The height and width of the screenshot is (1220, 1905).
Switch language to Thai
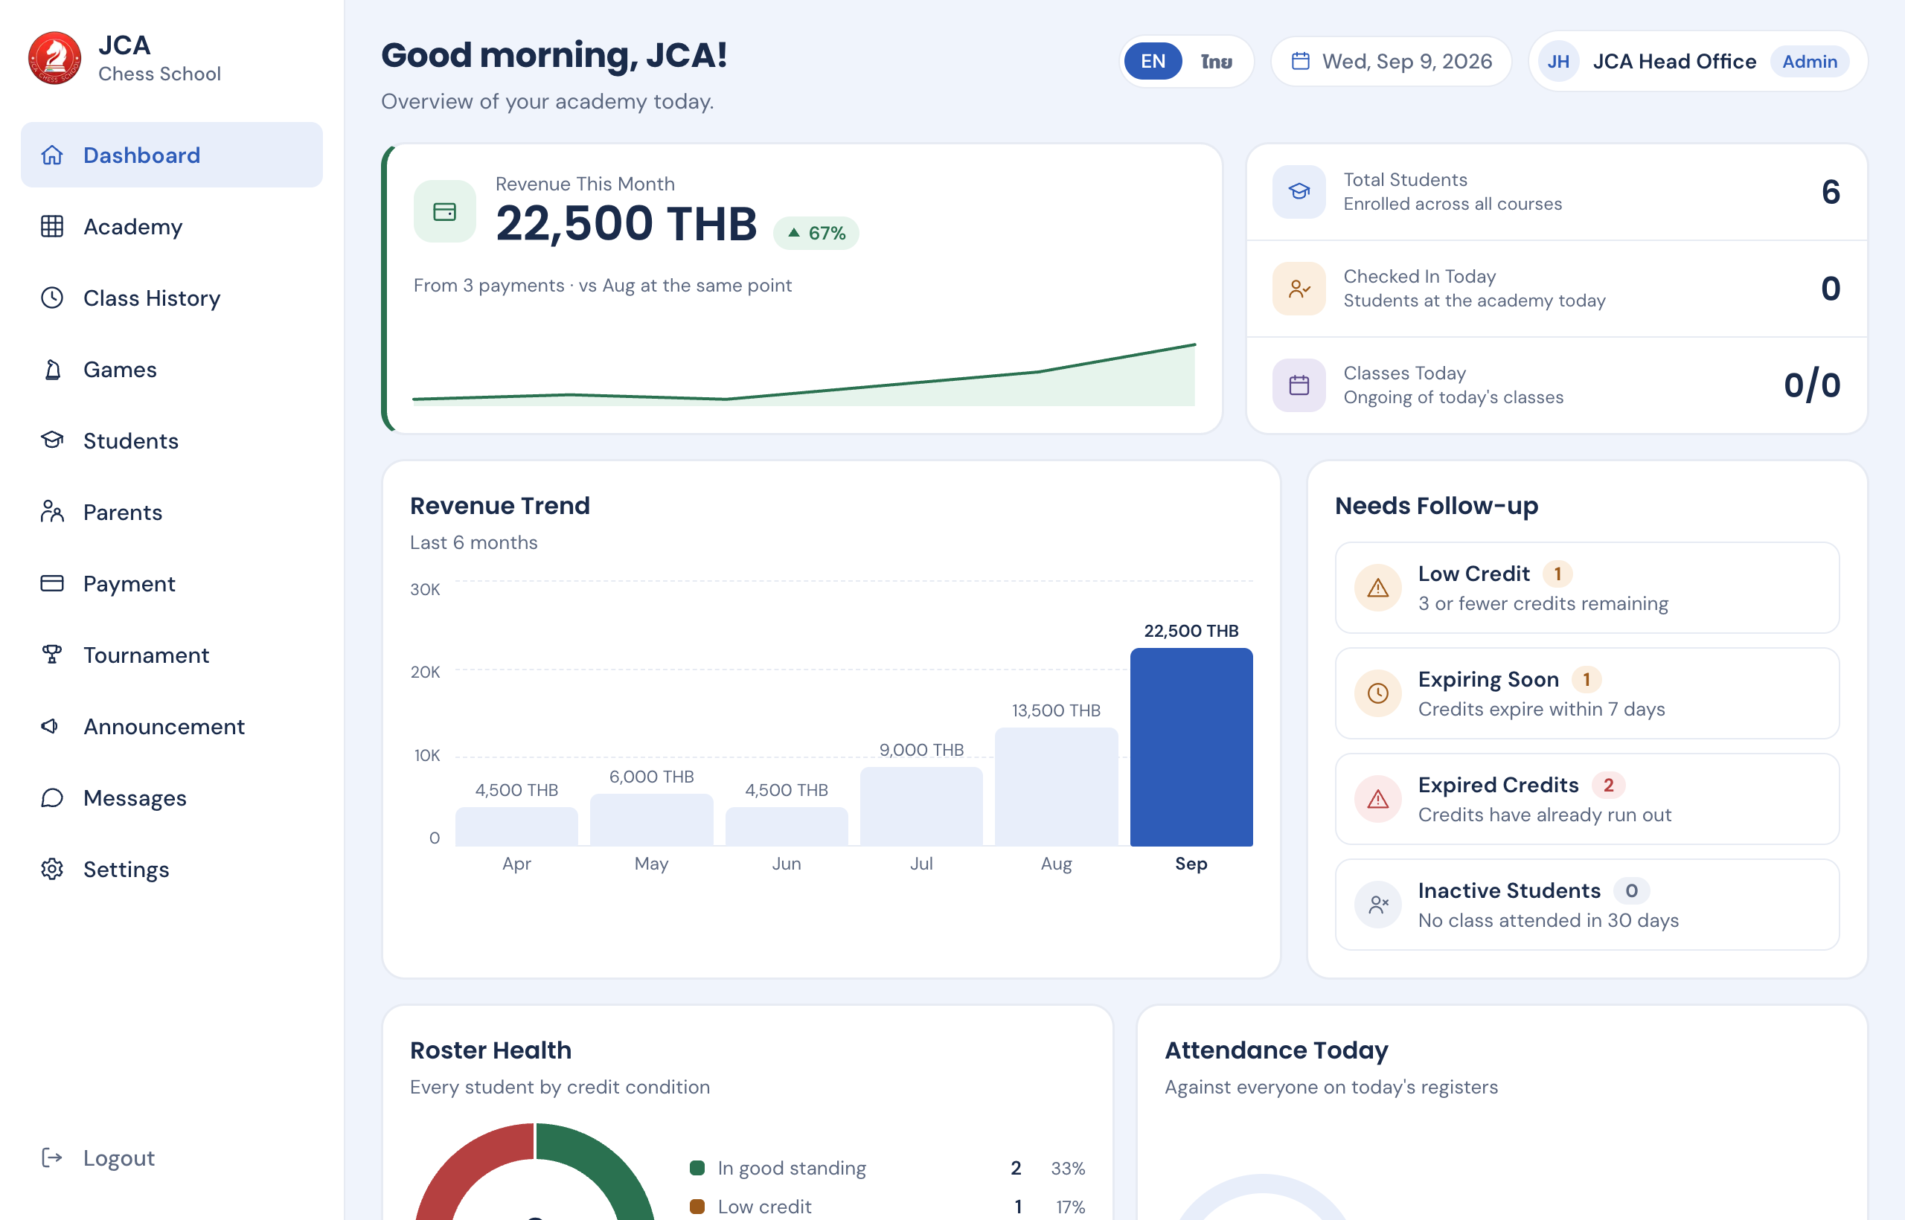coord(1217,61)
